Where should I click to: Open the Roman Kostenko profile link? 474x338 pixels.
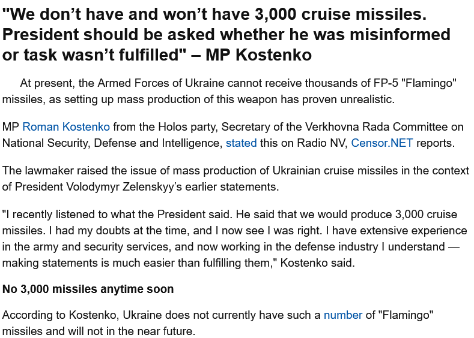tap(66, 127)
